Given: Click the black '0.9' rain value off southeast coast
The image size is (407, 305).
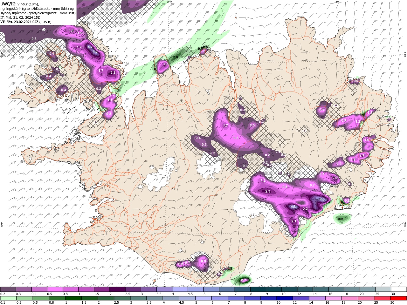Looking at the screenshot, I should [x=340, y=219].
